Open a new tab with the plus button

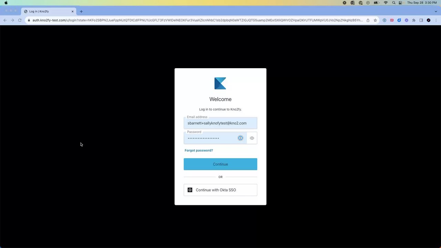click(x=81, y=11)
